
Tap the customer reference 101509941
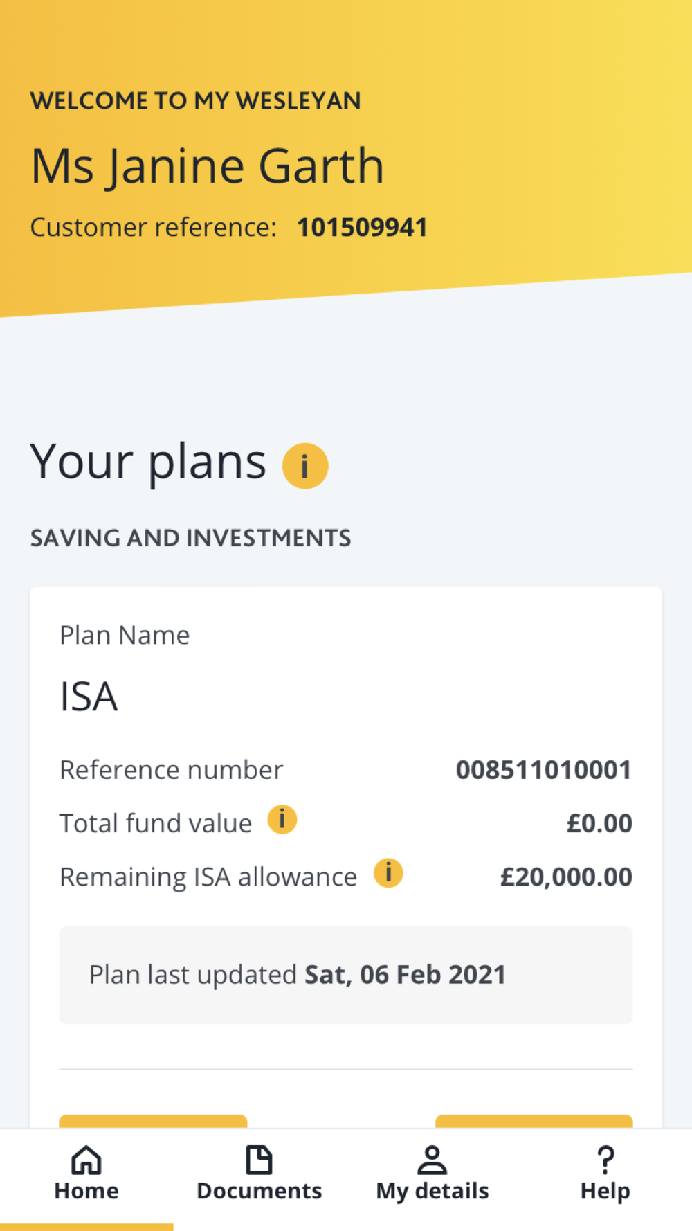363,228
